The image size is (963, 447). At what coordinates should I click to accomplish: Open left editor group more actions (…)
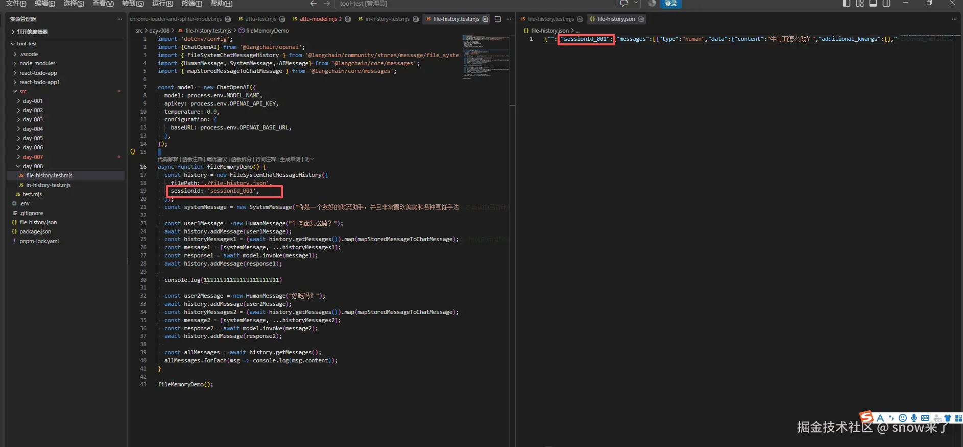(509, 19)
